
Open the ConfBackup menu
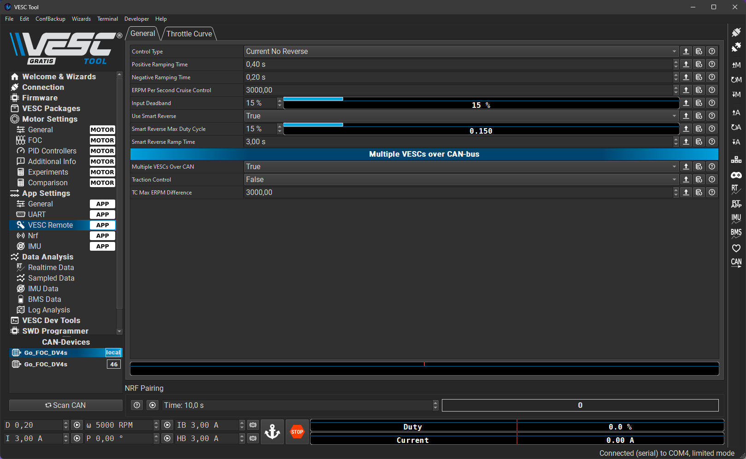pos(50,19)
